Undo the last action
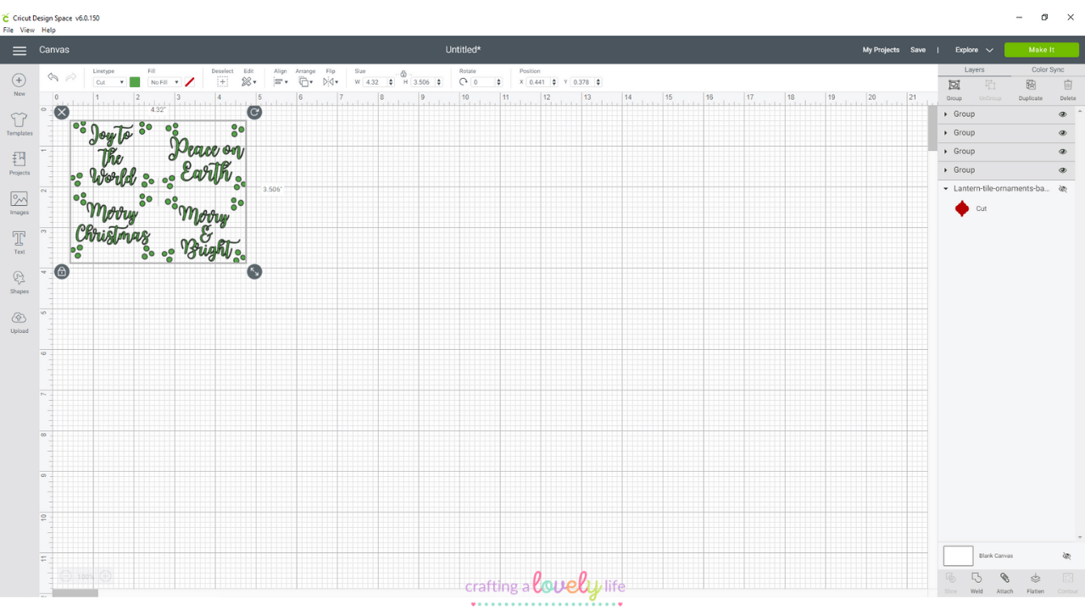This screenshot has width=1085, height=610. 53,78
